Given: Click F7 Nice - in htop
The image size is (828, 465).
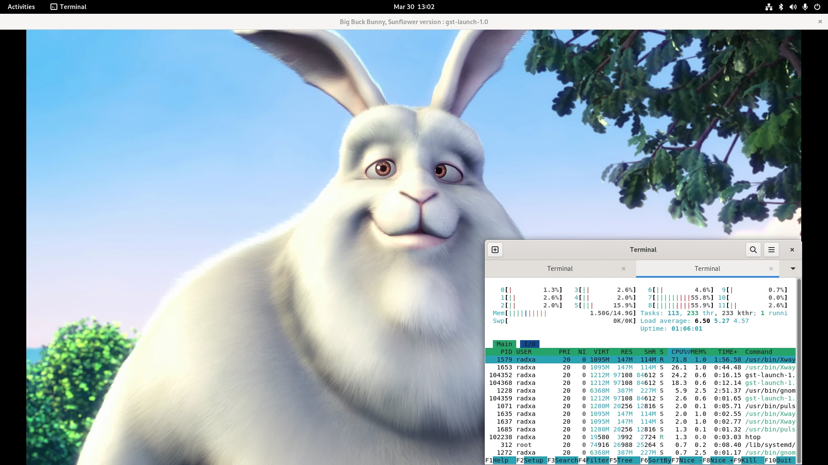Looking at the screenshot, I should (687, 460).
